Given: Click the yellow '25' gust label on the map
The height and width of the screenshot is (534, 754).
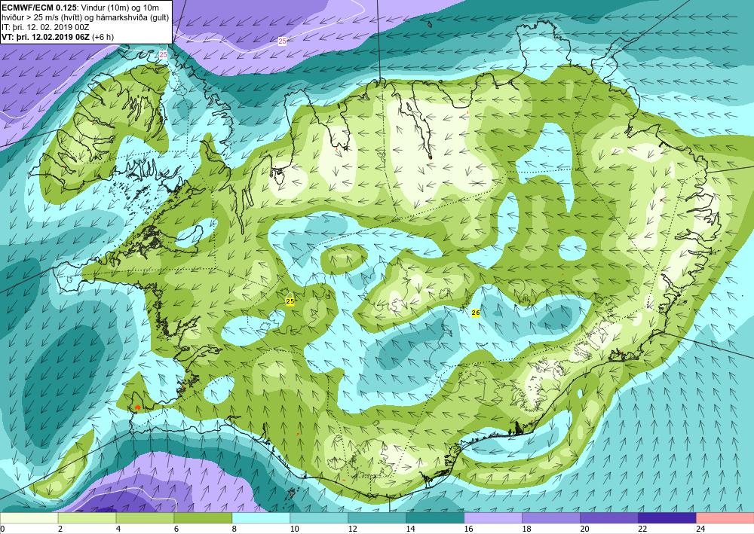Looking at the screenshot, I should [x=290, y=301].
